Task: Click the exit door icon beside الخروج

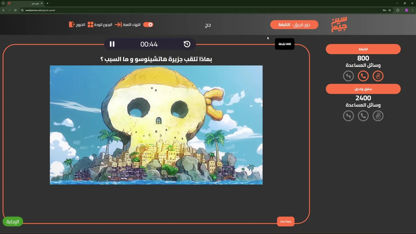Action: pos(71,25)
